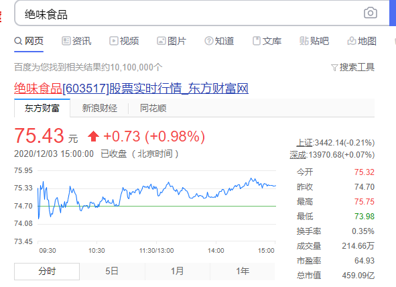396x287 pixels.
Task: Open 绝味食品 stock quote result link
Action: click(x=131, y=89)
